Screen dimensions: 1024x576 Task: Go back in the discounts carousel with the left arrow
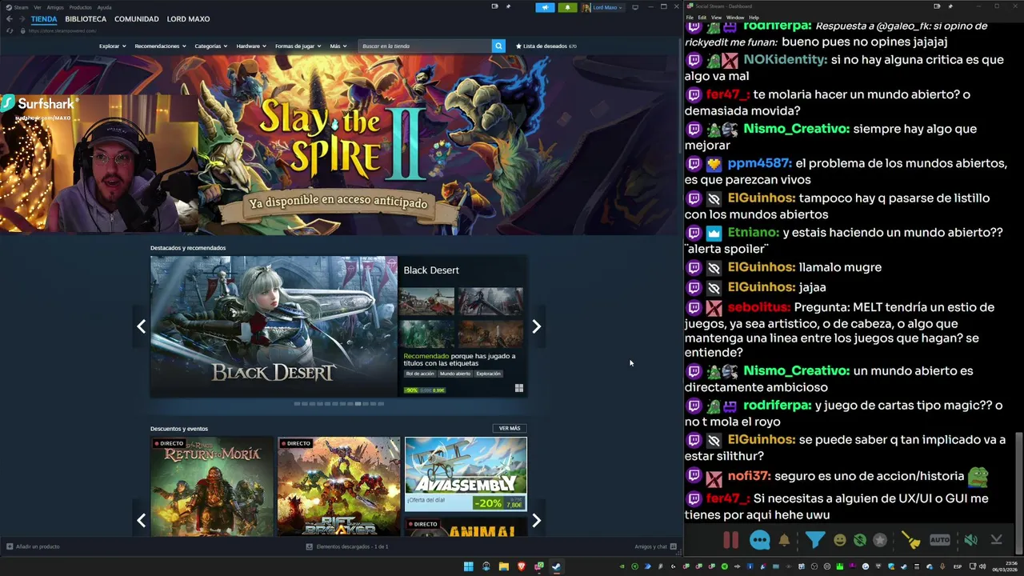(x=142, y=521)
